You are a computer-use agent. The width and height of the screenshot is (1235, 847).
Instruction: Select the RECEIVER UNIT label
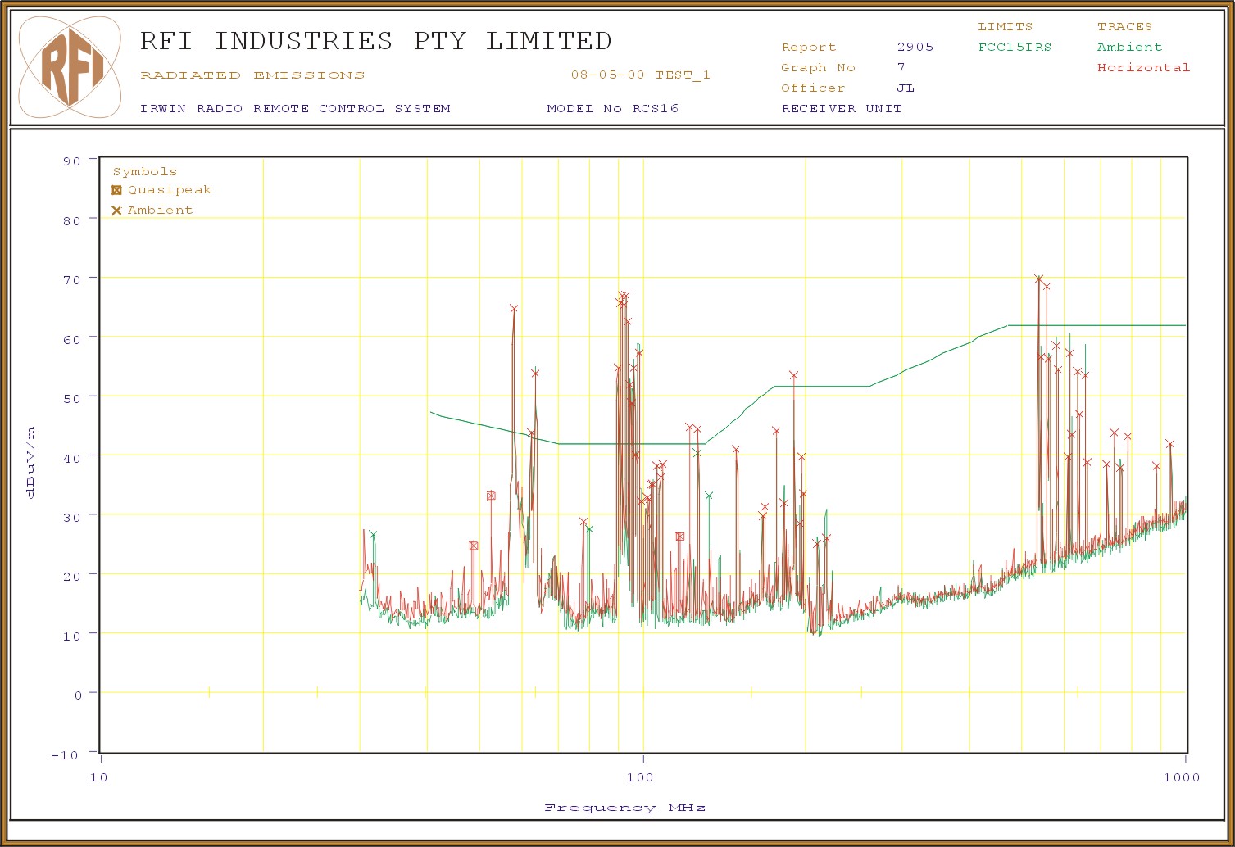842,109
